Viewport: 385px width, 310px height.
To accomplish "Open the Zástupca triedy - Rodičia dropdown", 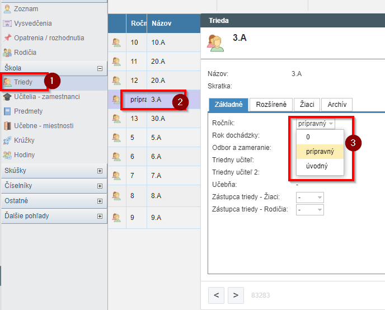I will click(311, 209).
